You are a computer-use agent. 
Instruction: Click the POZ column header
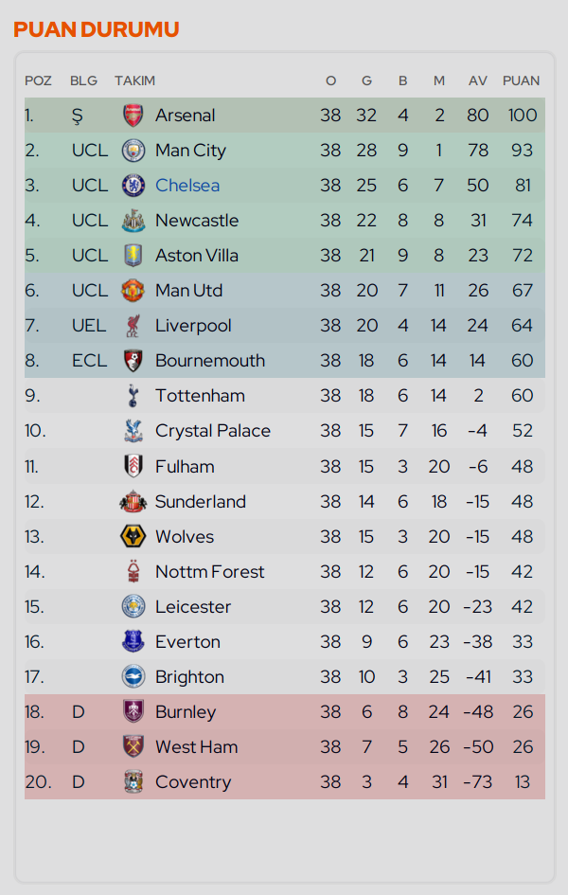point(38,81)
